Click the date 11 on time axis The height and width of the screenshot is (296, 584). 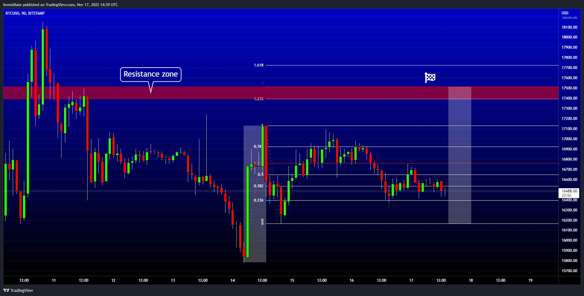pos(54,280)
